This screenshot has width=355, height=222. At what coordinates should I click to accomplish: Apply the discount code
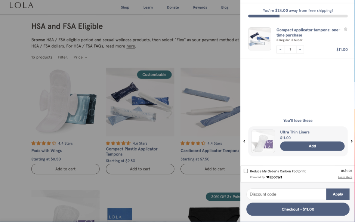point(338,194)
